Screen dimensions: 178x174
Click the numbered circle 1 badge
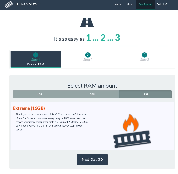click(x=36, y=55)
